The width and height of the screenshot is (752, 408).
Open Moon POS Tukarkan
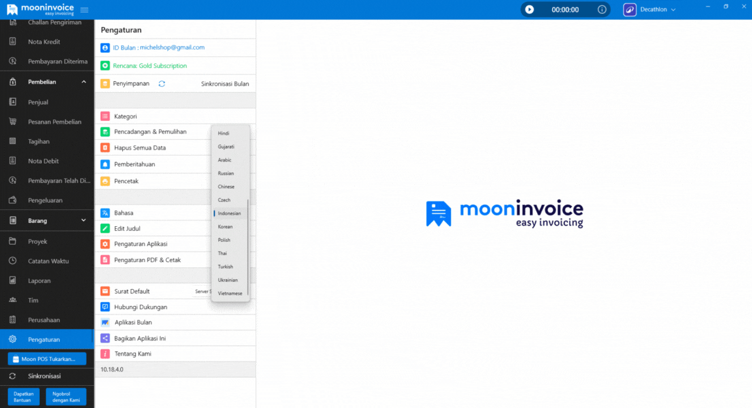point(46,358)
